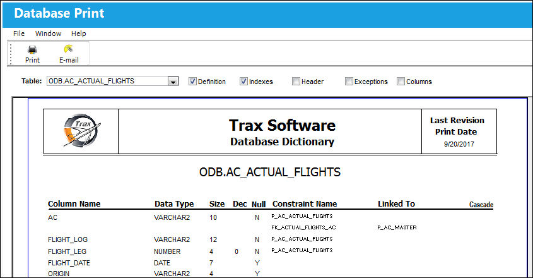Click the toolbar drag handle grip
This screenshot has height=278, width=533.
pyautogui.click(x=11, y=54)
